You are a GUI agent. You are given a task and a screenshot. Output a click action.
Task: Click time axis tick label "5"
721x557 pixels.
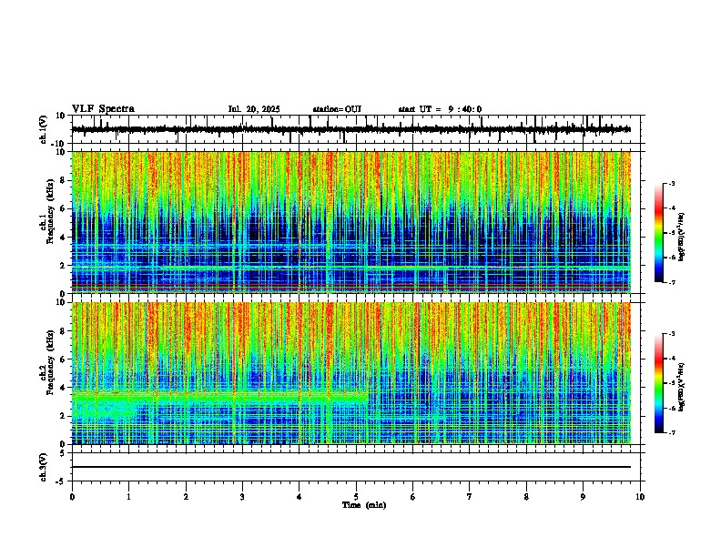[356, 497]
